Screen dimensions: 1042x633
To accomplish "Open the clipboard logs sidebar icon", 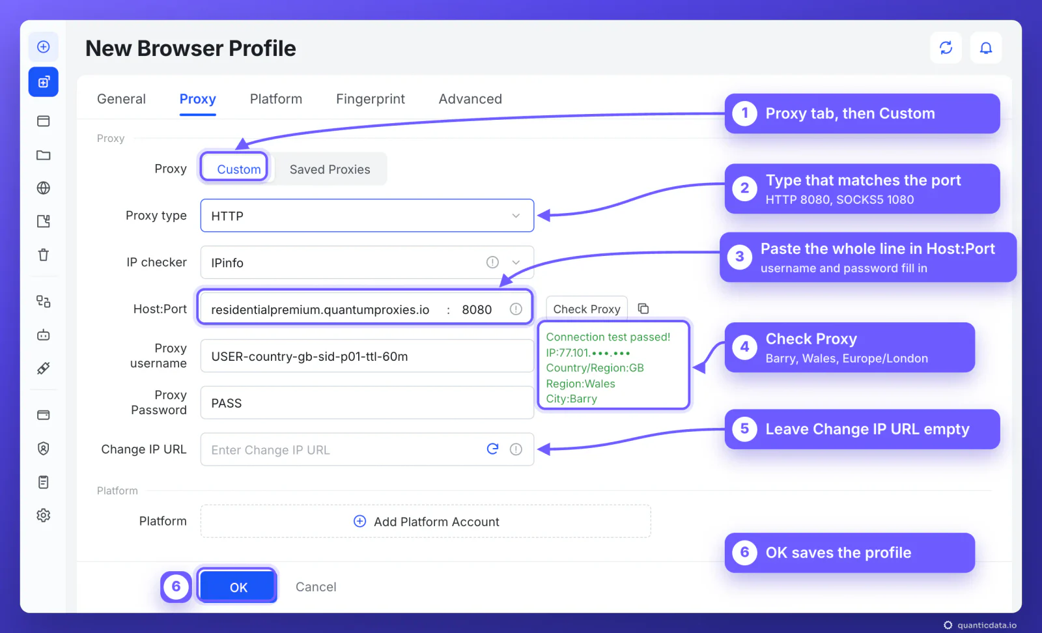I will (x=44, y=482).
